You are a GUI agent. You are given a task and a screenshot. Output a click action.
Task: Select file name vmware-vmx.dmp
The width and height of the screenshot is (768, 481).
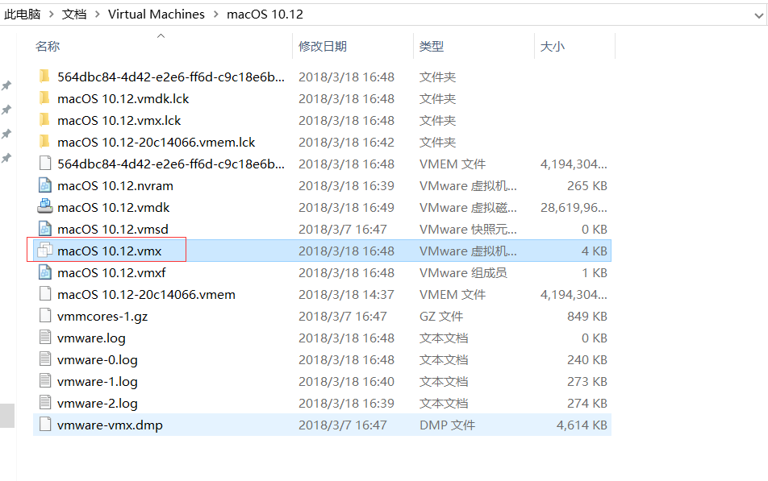tap(110, 425)
